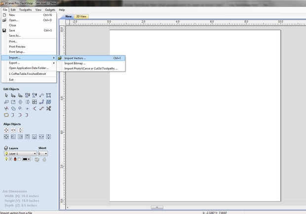Click the Ungroup objects icon
This screenshot has height=214, width=306.
[x=35, y=95]
